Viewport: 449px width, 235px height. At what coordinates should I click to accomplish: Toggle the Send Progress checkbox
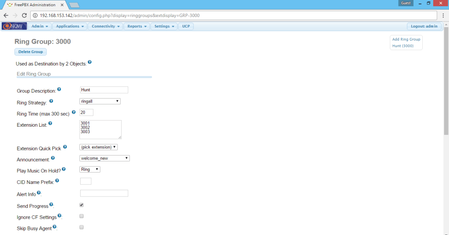(82, 205)
